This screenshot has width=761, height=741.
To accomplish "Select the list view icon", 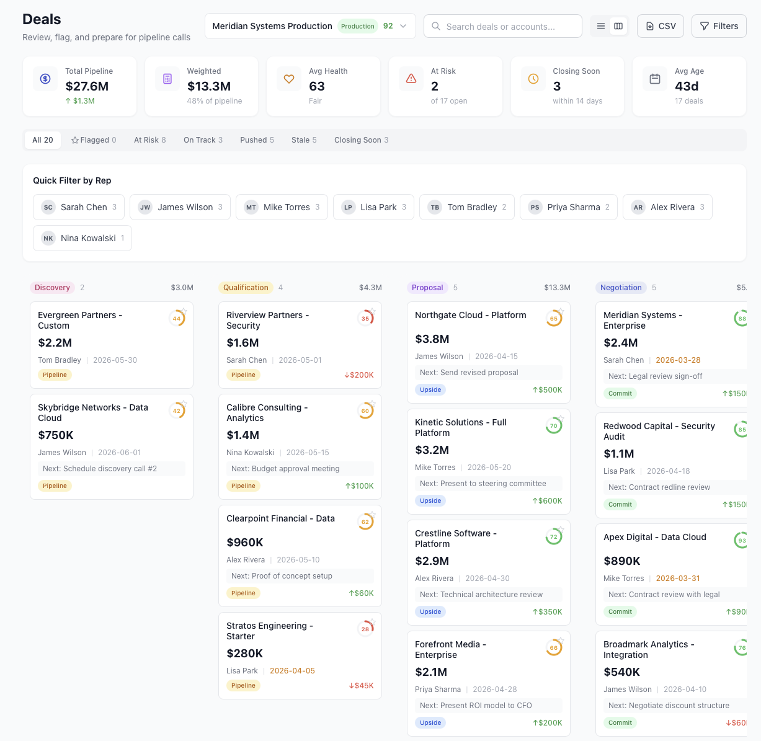I will (x=600, y=26).
